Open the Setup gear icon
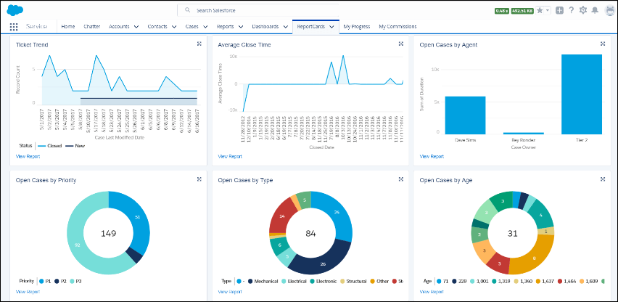The height and width of the screenshot is (302, 618). [x=583, y=11]
